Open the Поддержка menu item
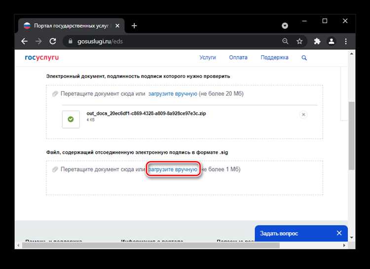 [274, 58]
